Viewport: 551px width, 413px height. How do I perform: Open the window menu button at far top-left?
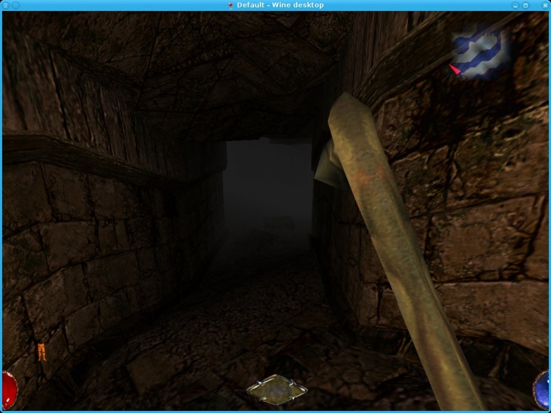(6, 6)
